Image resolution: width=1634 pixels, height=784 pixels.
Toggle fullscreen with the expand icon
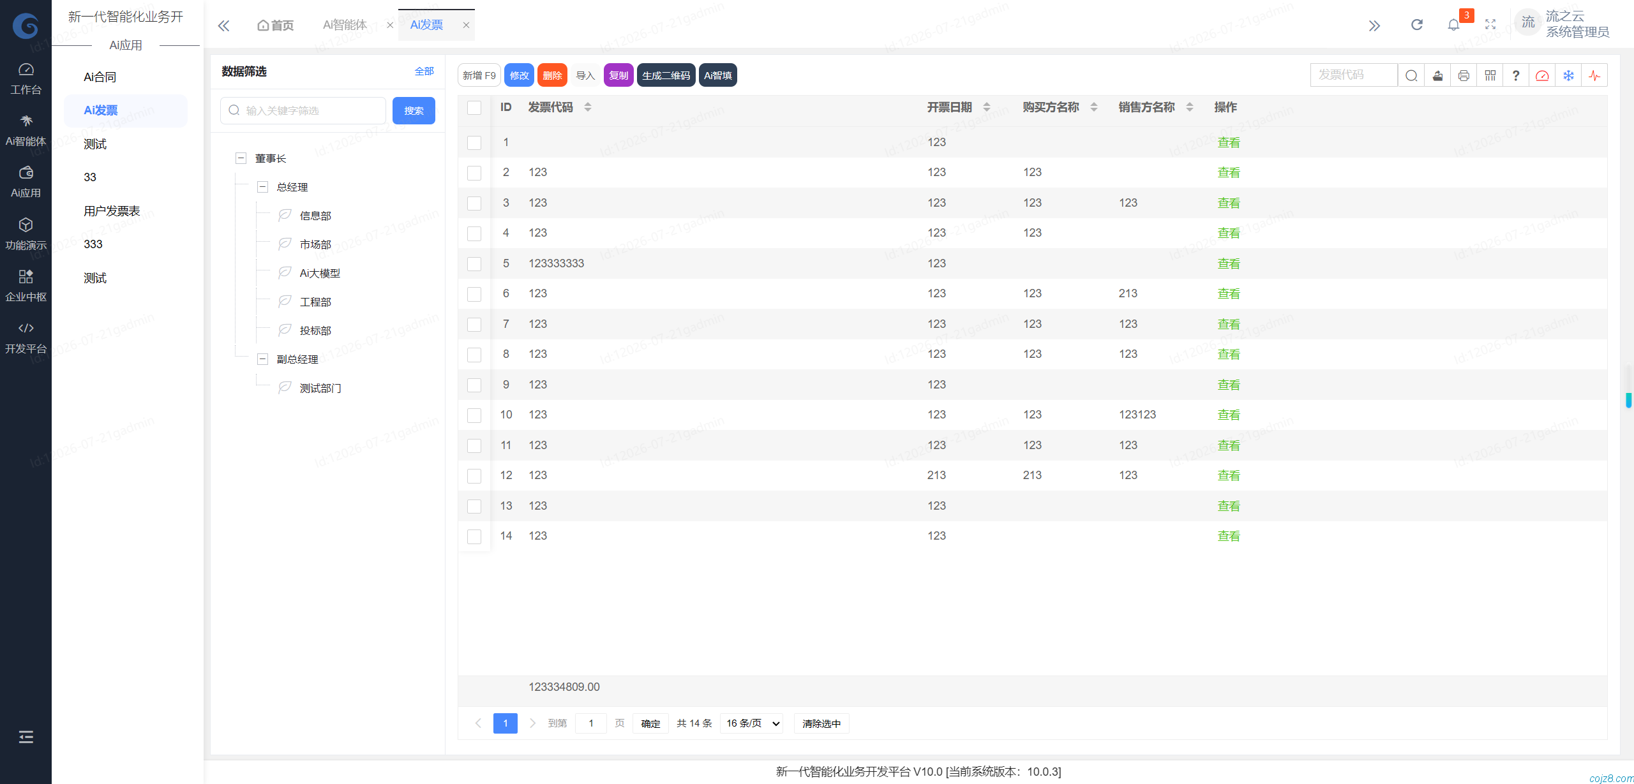click(1490, 25)
